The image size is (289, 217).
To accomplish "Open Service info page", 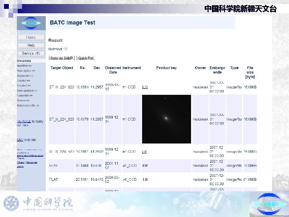I will 31,53.
